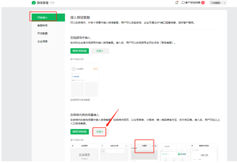The height and width of the screenshot is (163, 237).
Task: Click the red unread badge showing 1
Action: pos(203,3)
